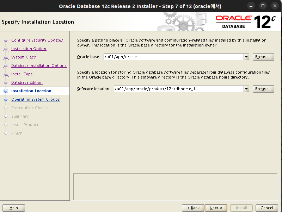
Task: Return to the Database Edition step
Action: [x=27, y=82]
